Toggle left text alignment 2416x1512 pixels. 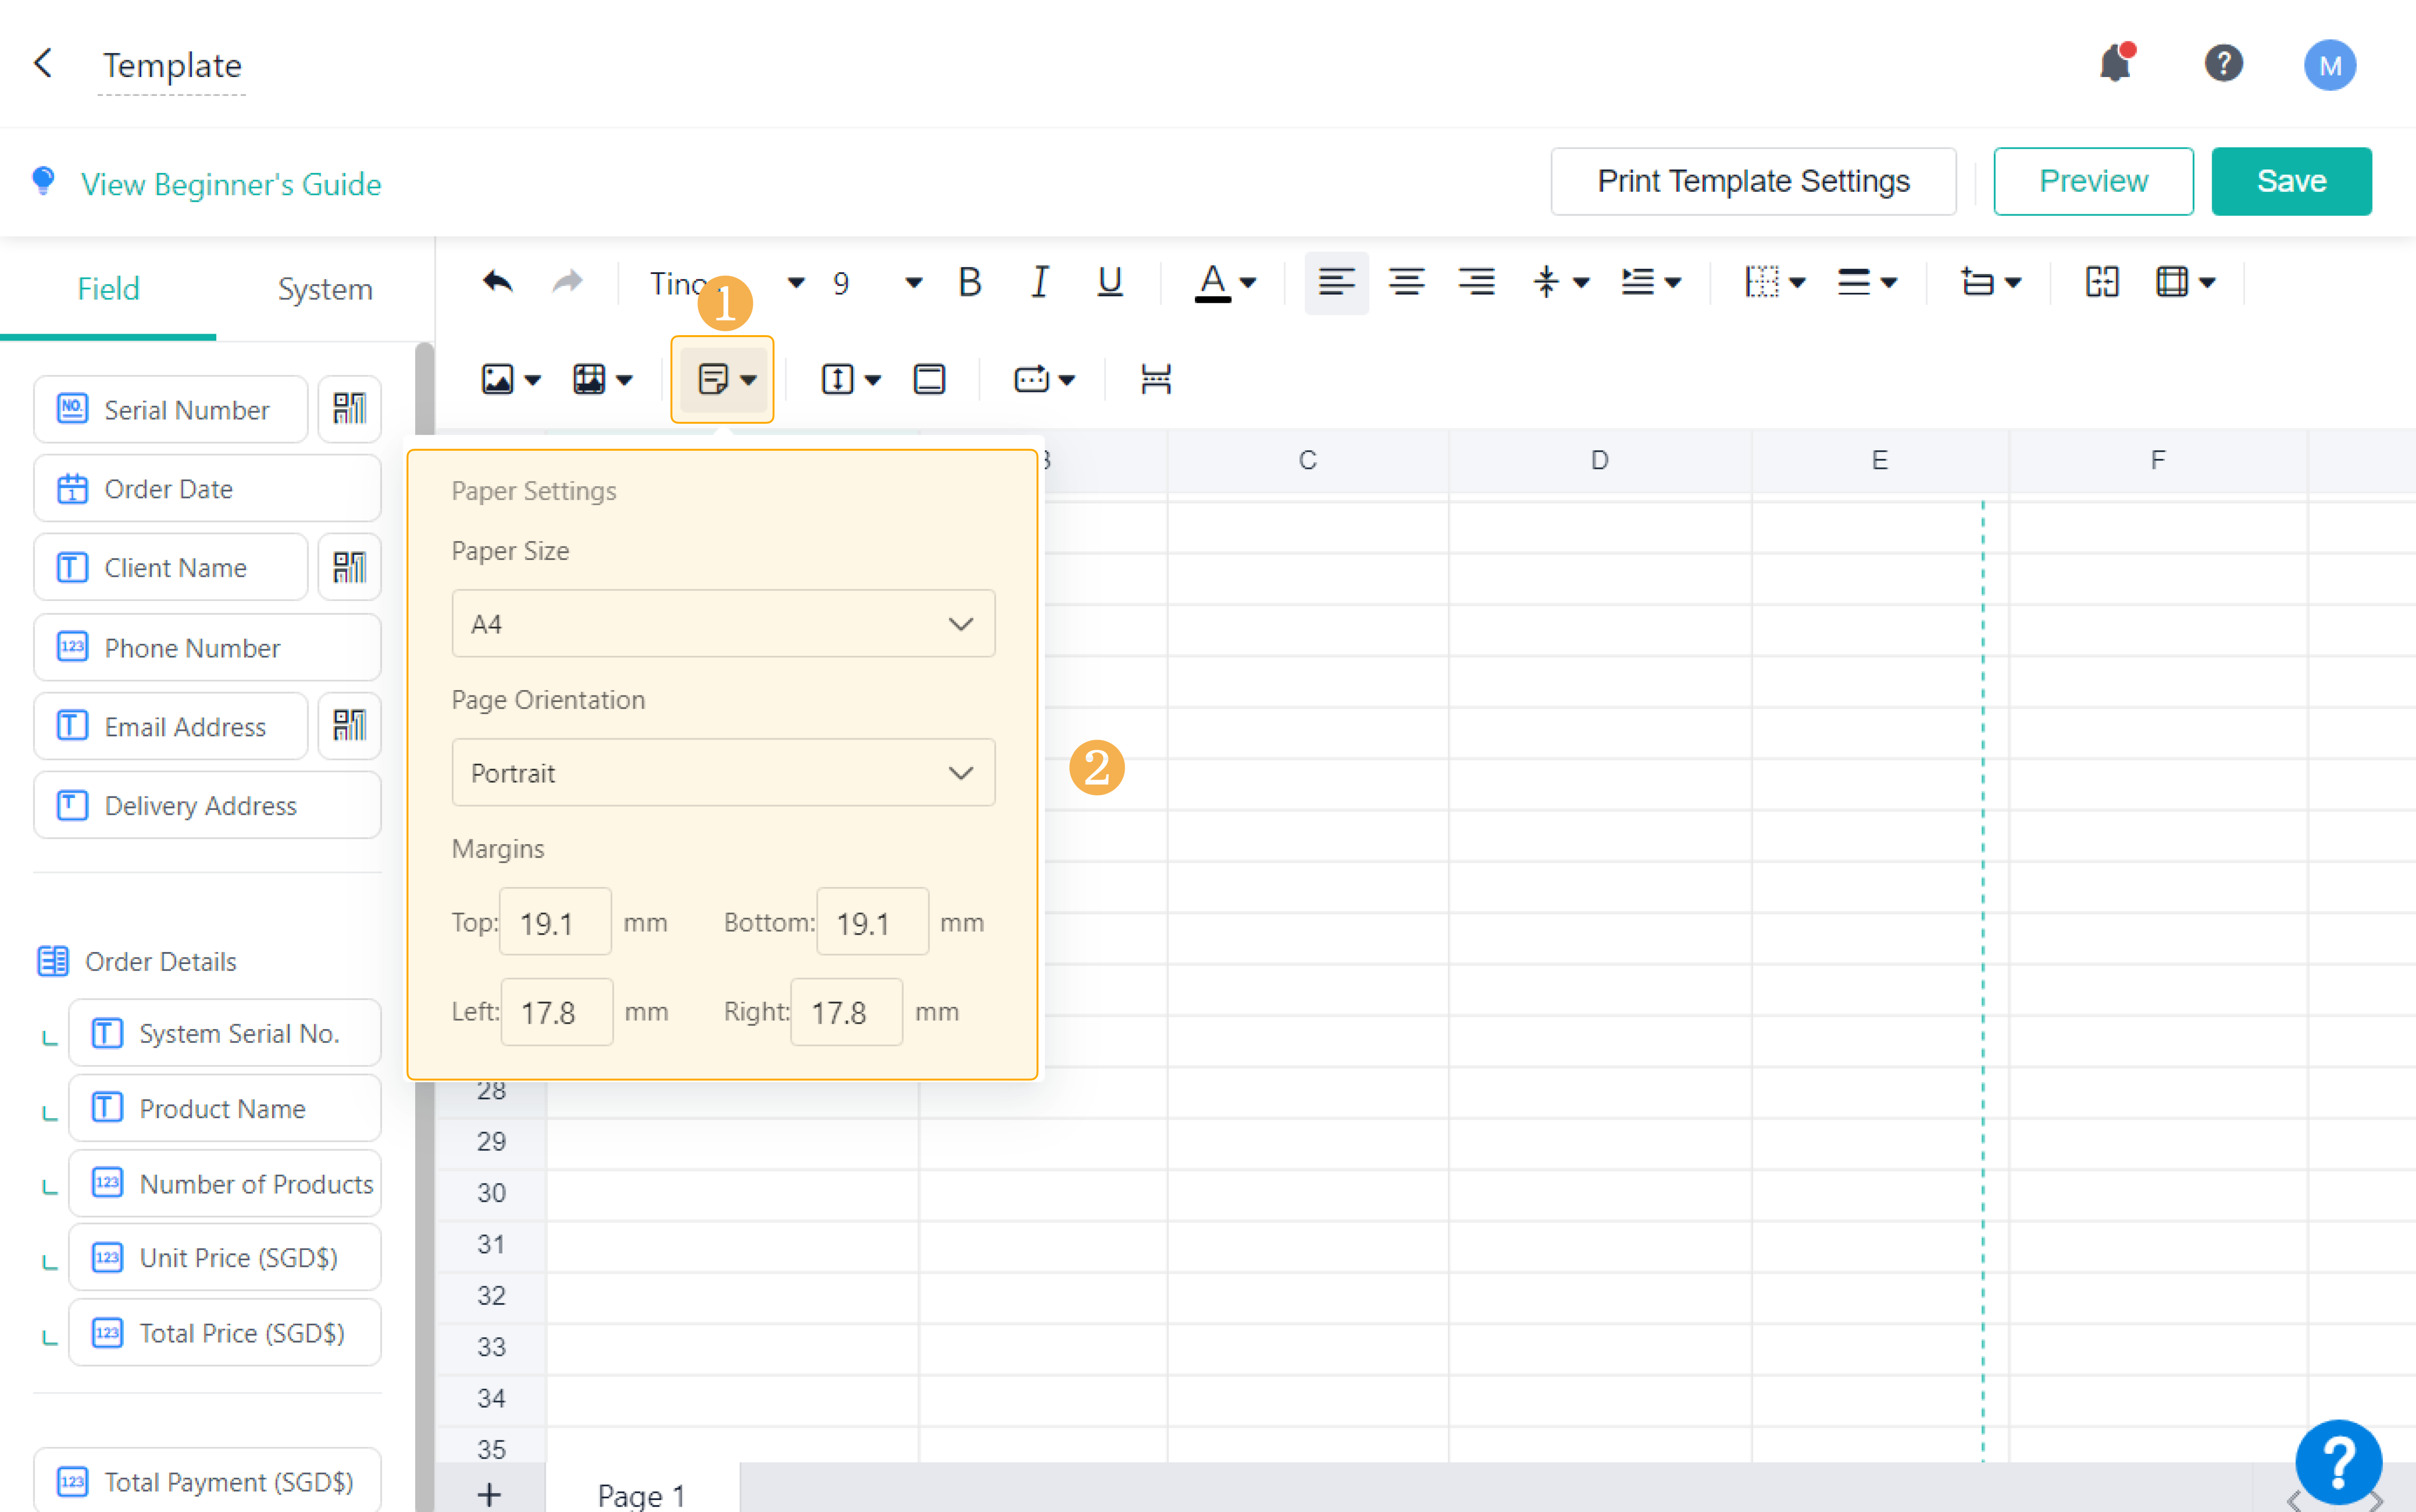click(x=1336, y=283)
